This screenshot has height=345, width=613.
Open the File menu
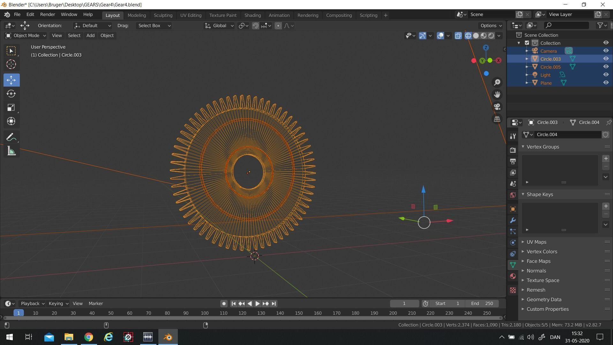[x=17, y=14]
